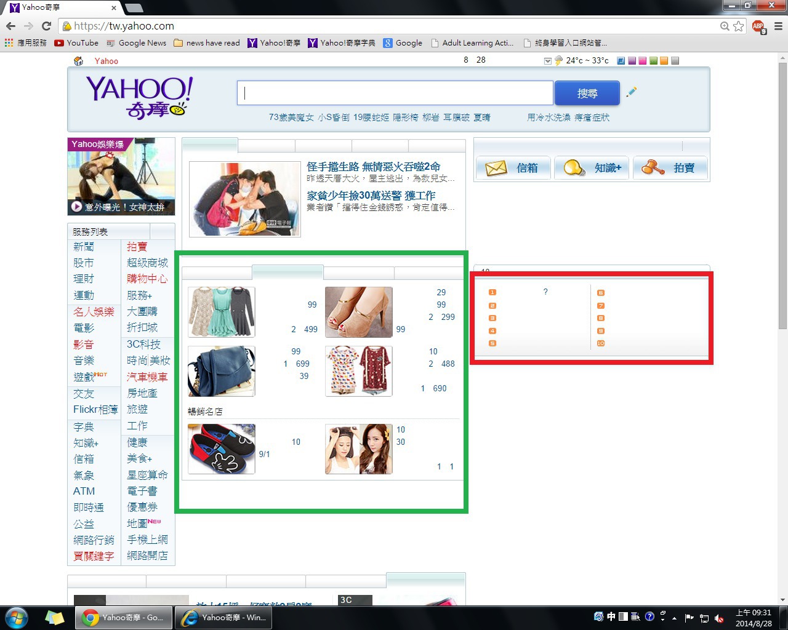Image resolution: width=788 pixels, height=630 pixels.
Task: Open 3C科技 in the service list
Action: click(x=143, y=345)
